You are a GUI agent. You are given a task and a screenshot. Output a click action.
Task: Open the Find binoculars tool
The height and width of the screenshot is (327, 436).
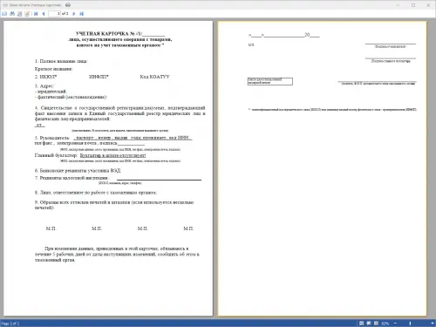pos(12,14)
